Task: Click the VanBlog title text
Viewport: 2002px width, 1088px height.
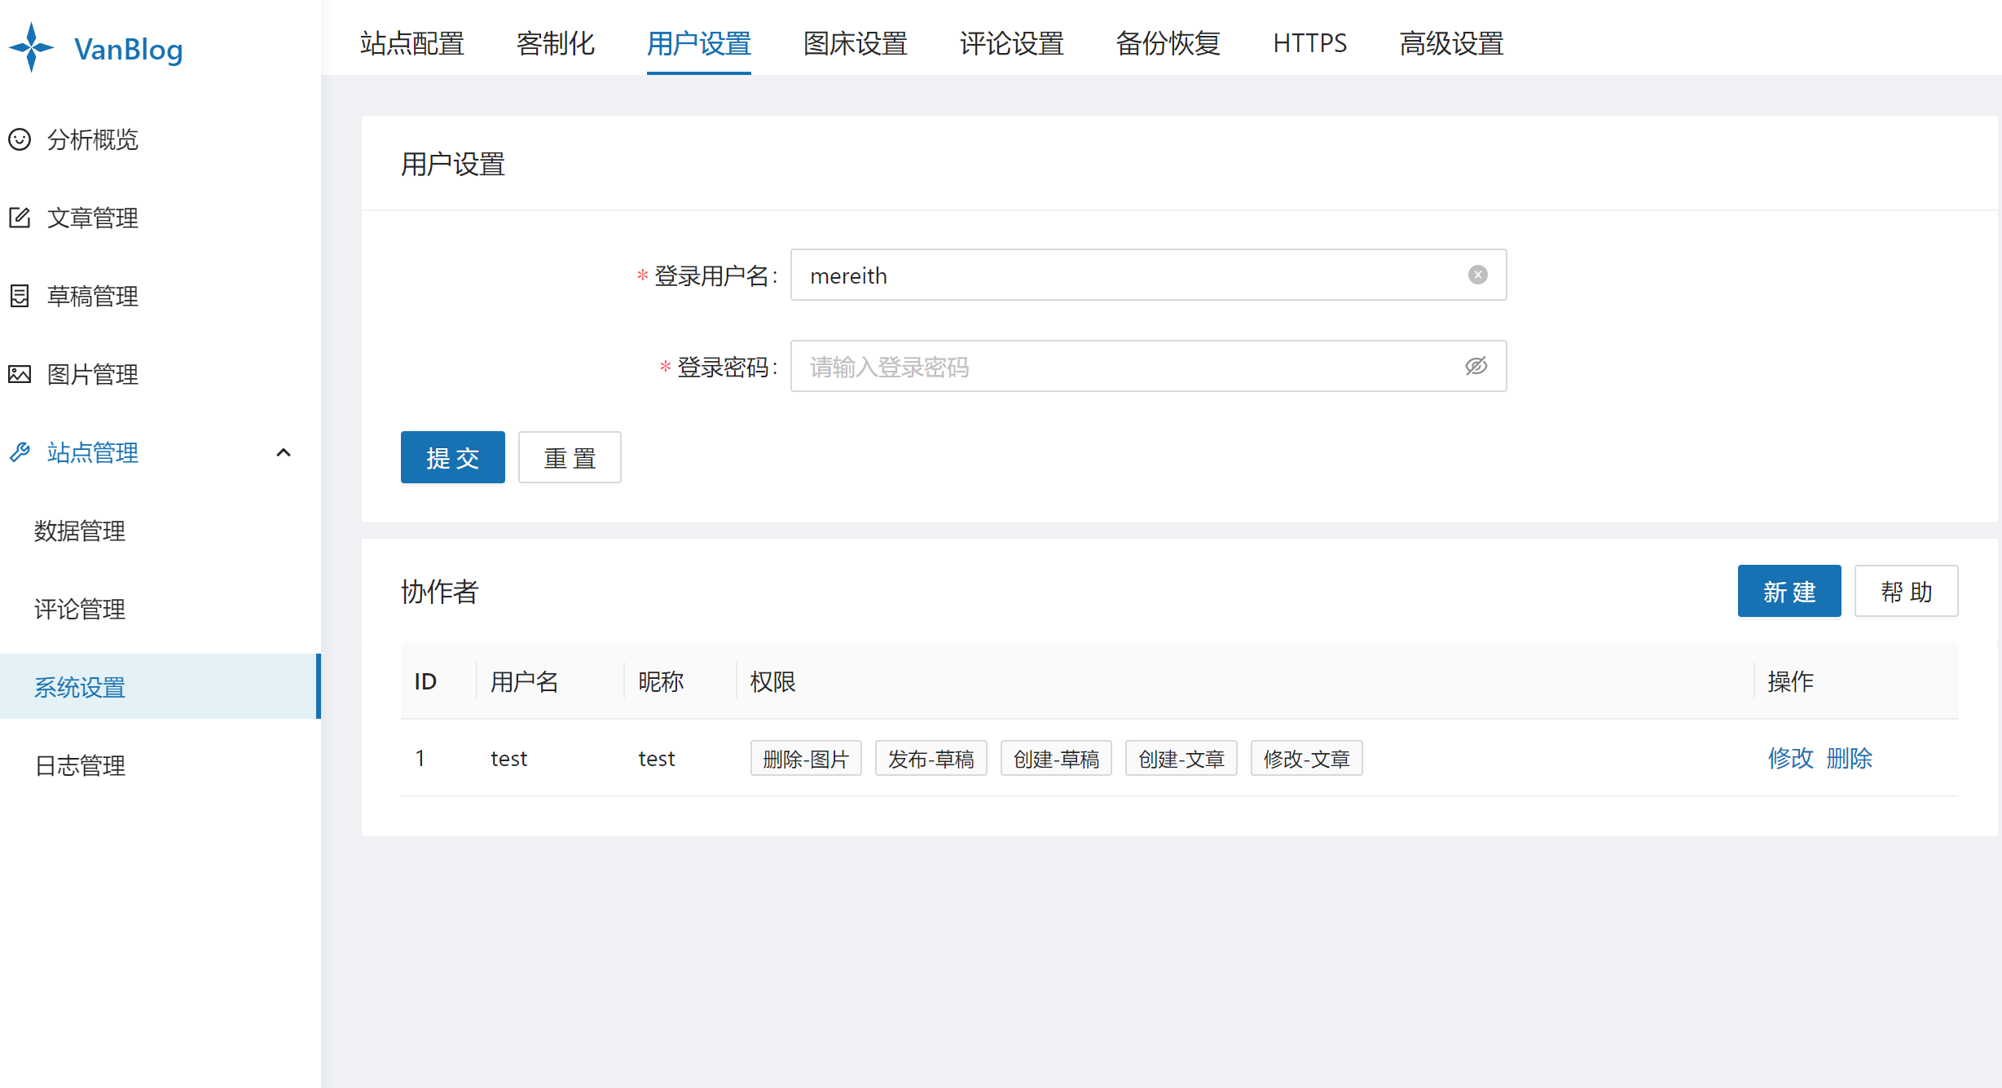Action: 129,49
